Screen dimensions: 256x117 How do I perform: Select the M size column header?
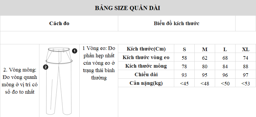205,49
